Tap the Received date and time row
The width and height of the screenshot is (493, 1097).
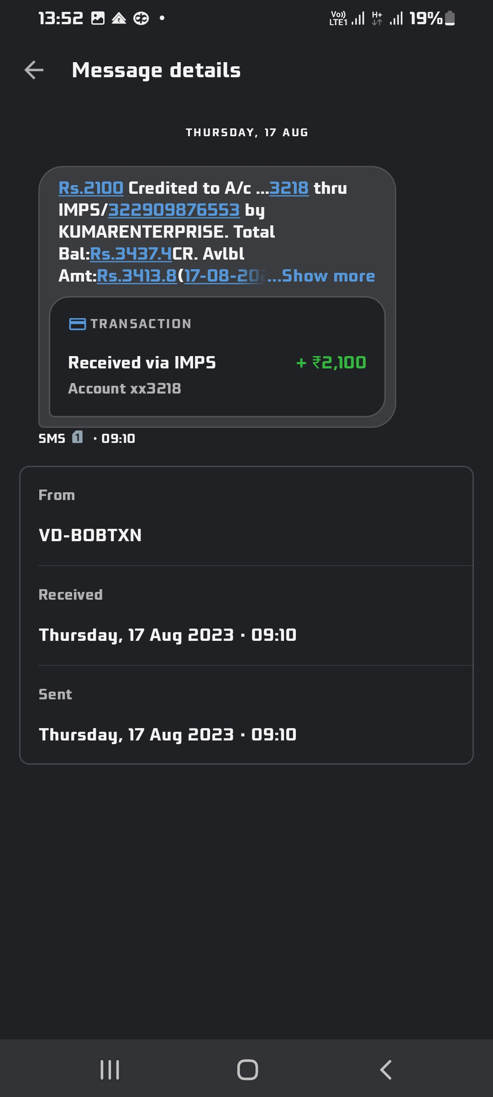[168, 635]
